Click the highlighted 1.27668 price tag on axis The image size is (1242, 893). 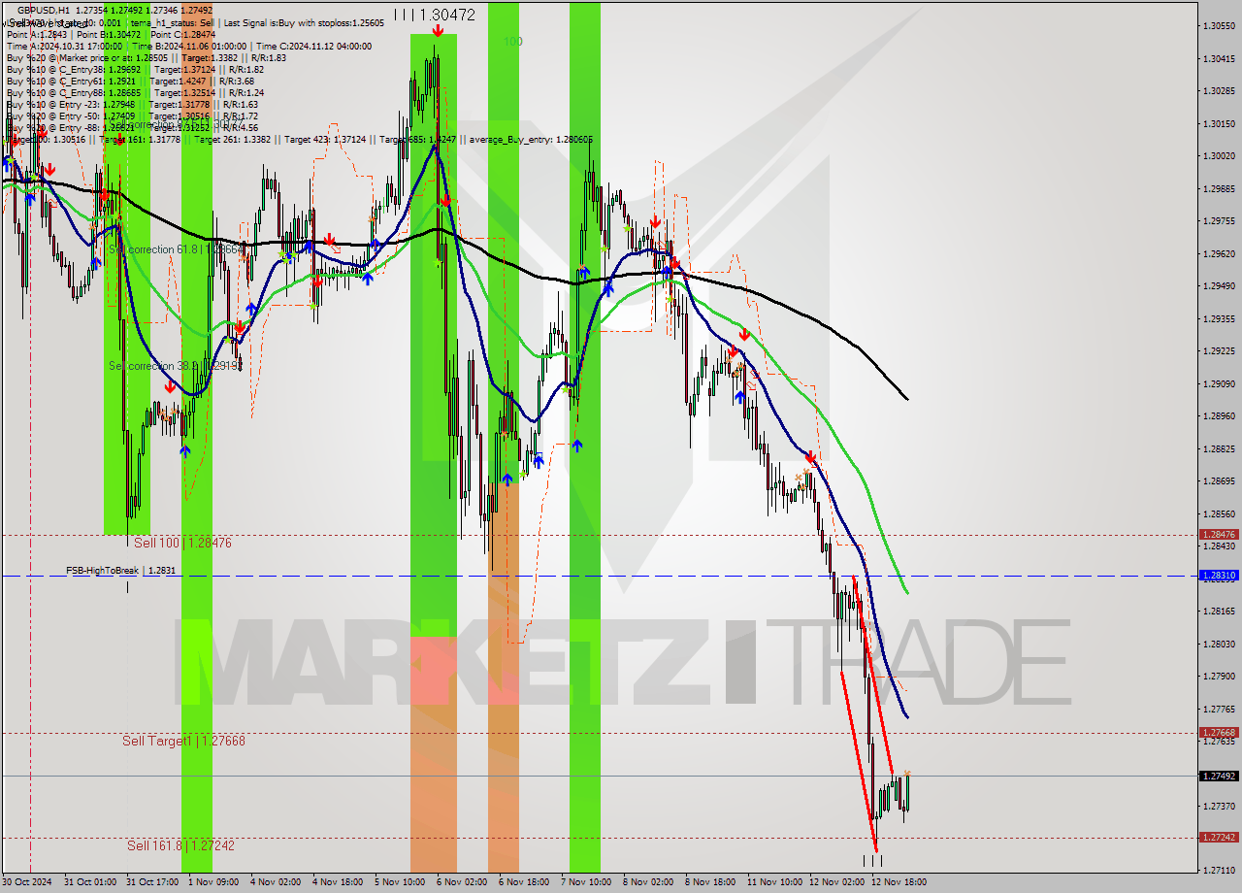1219,733
